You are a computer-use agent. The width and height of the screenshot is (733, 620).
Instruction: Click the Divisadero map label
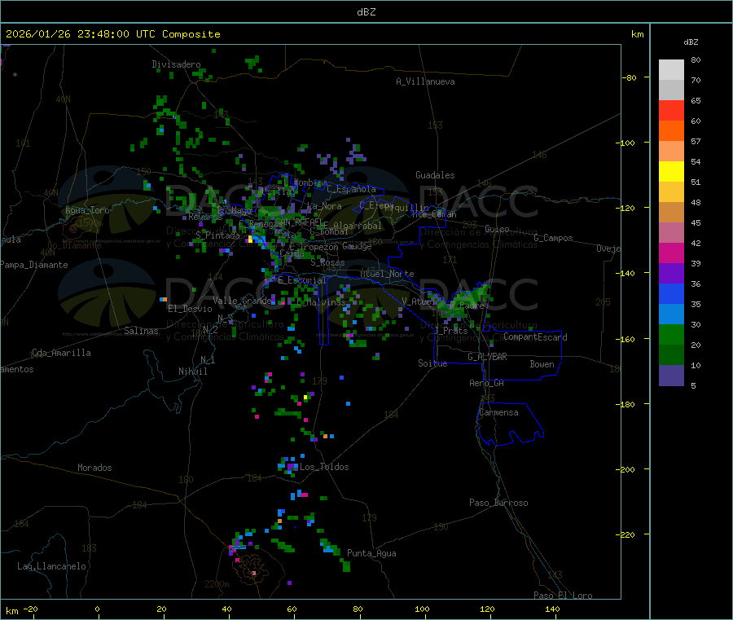click(x=176, y=64)
